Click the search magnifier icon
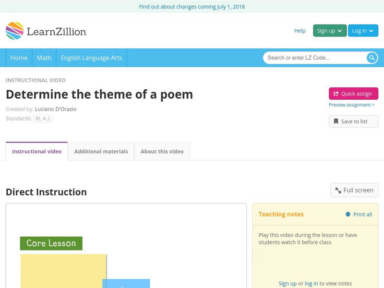Viewport: 384px width, 288px height. click(371, 57)
